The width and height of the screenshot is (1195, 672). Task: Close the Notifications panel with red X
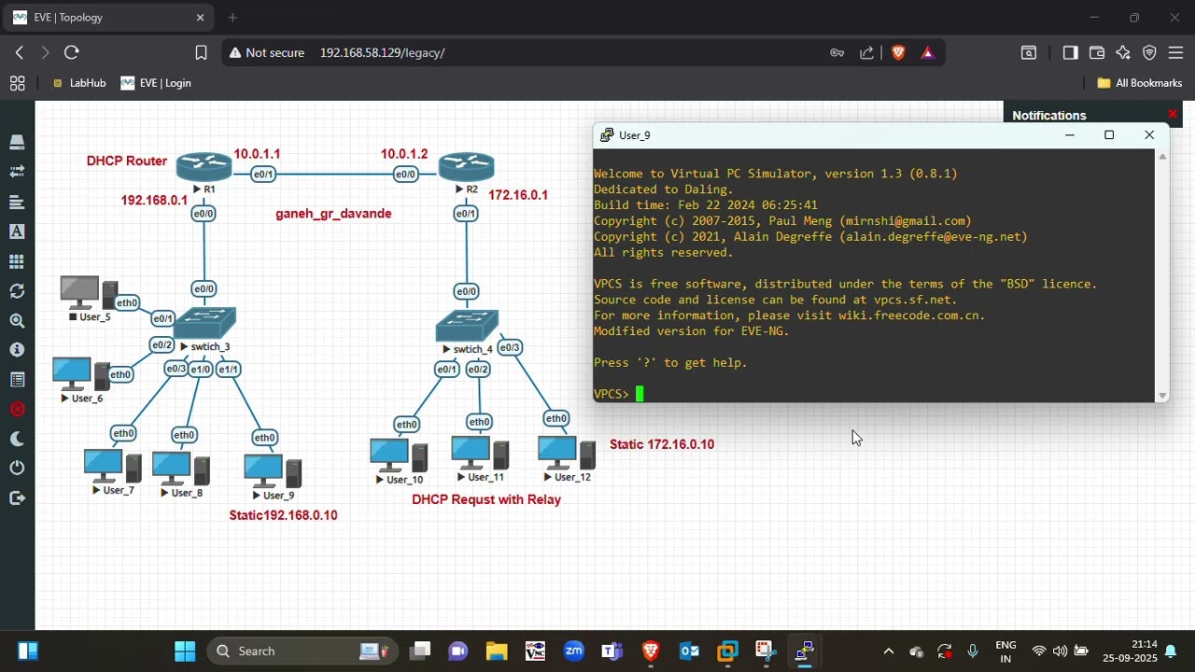point(1173,114)
